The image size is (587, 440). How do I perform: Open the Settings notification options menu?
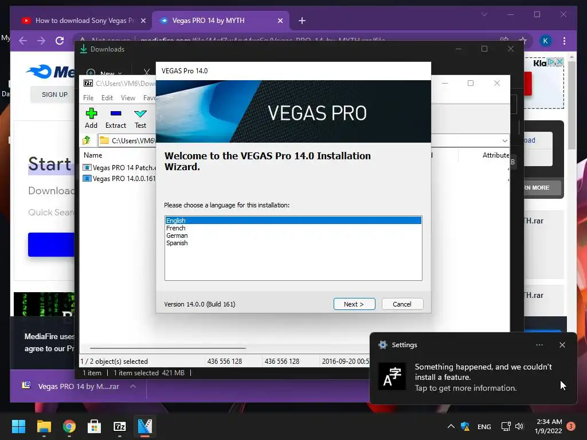tap(539, 345)
